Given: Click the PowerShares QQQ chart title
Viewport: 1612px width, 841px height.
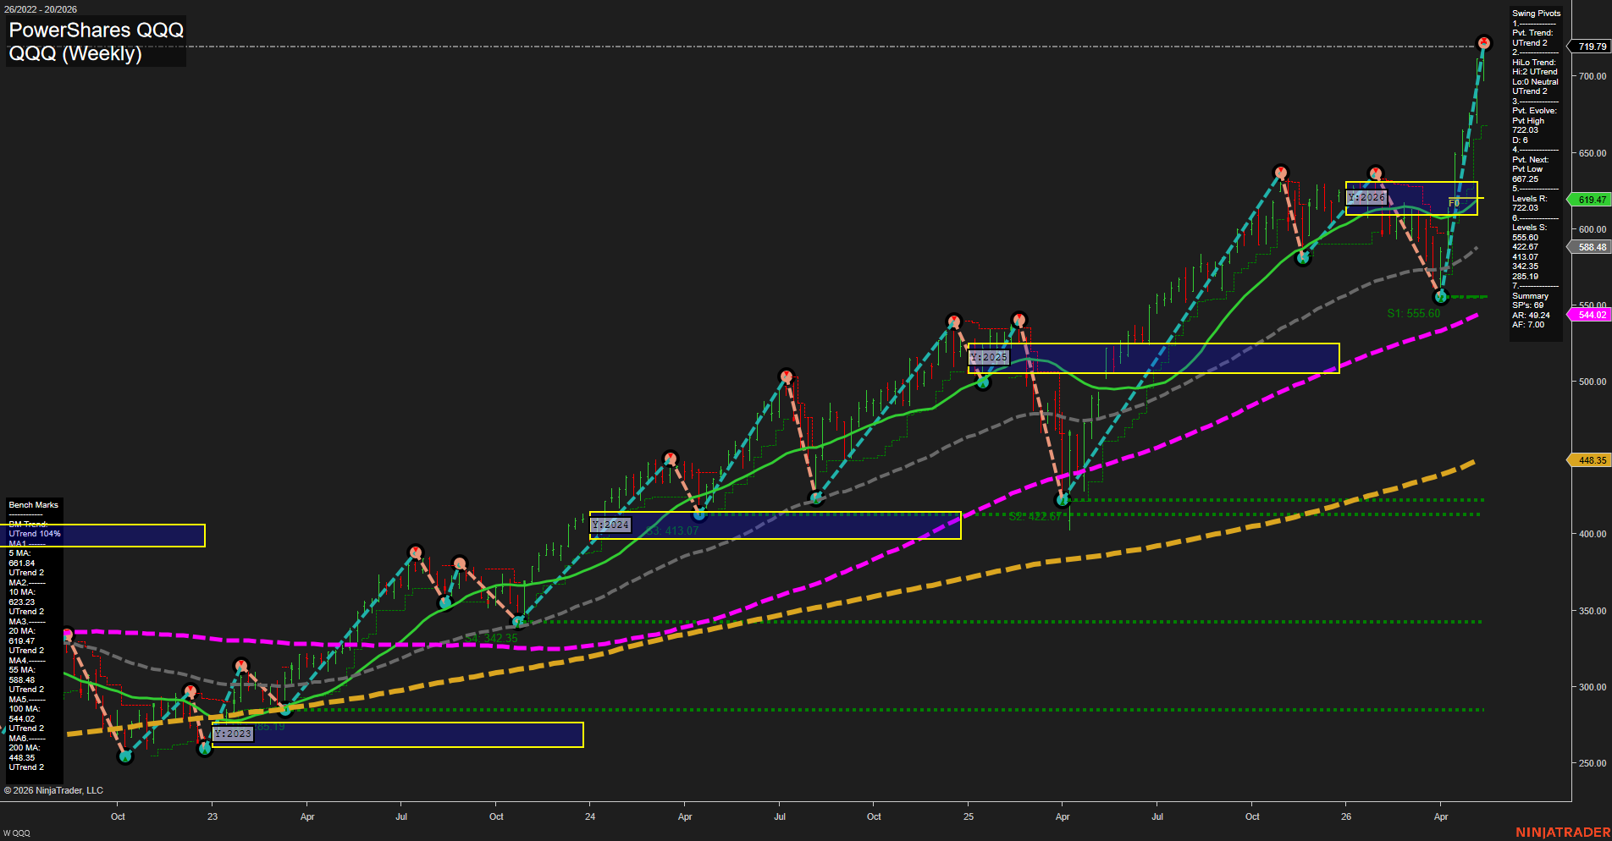Looking at the screenshot, I should 96,30.
